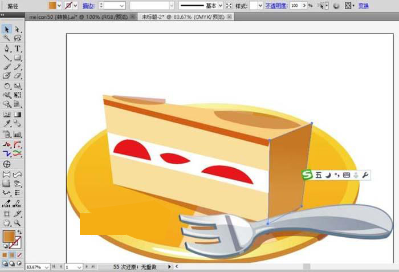
Task: Toggle Wubi 五 input mode
Action: (319, 175)
